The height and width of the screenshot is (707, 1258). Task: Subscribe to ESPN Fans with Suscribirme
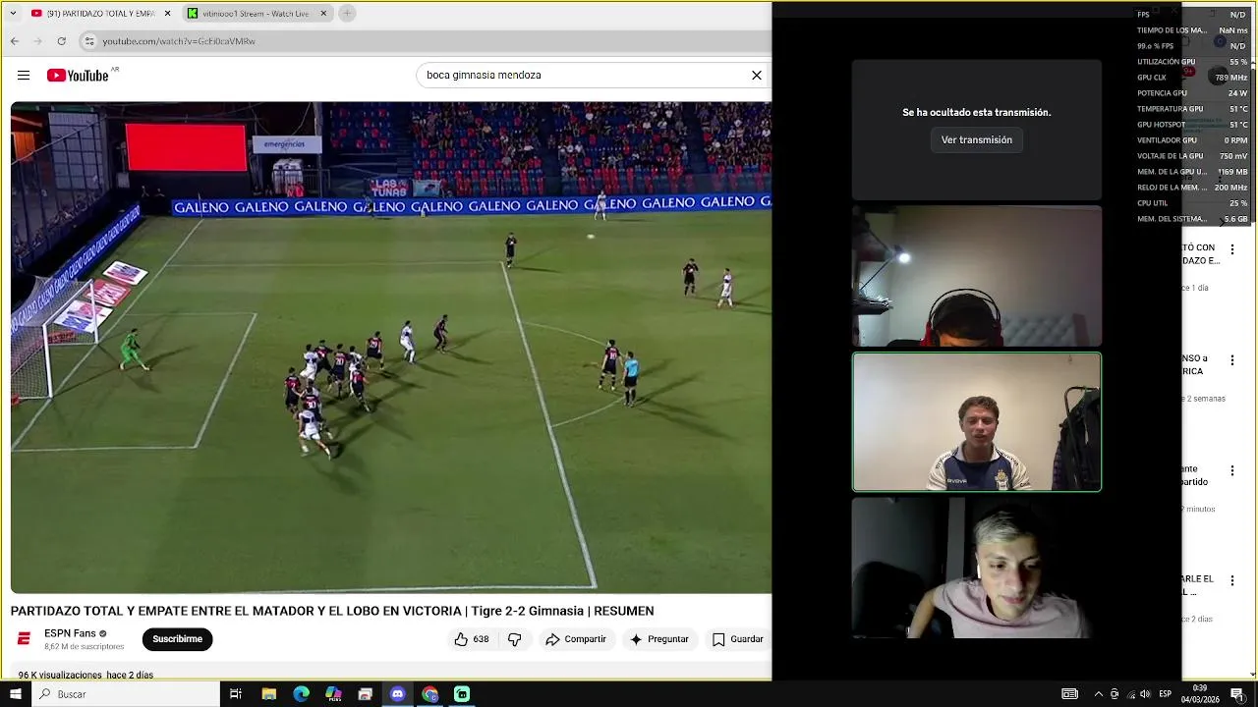click(x=177, y=639)
